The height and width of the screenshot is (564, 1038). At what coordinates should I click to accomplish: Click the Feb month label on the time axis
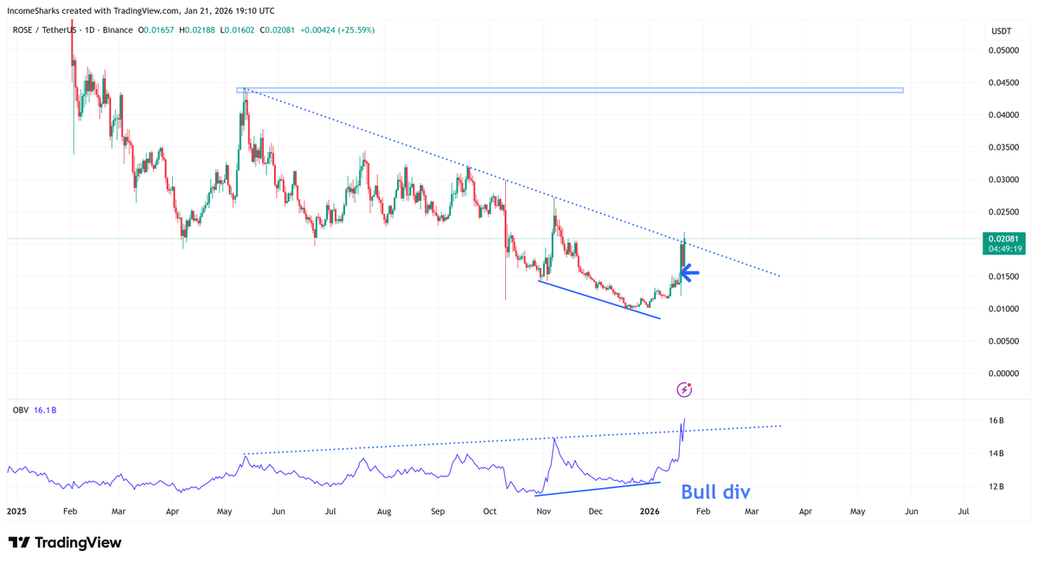click(69, 511)
